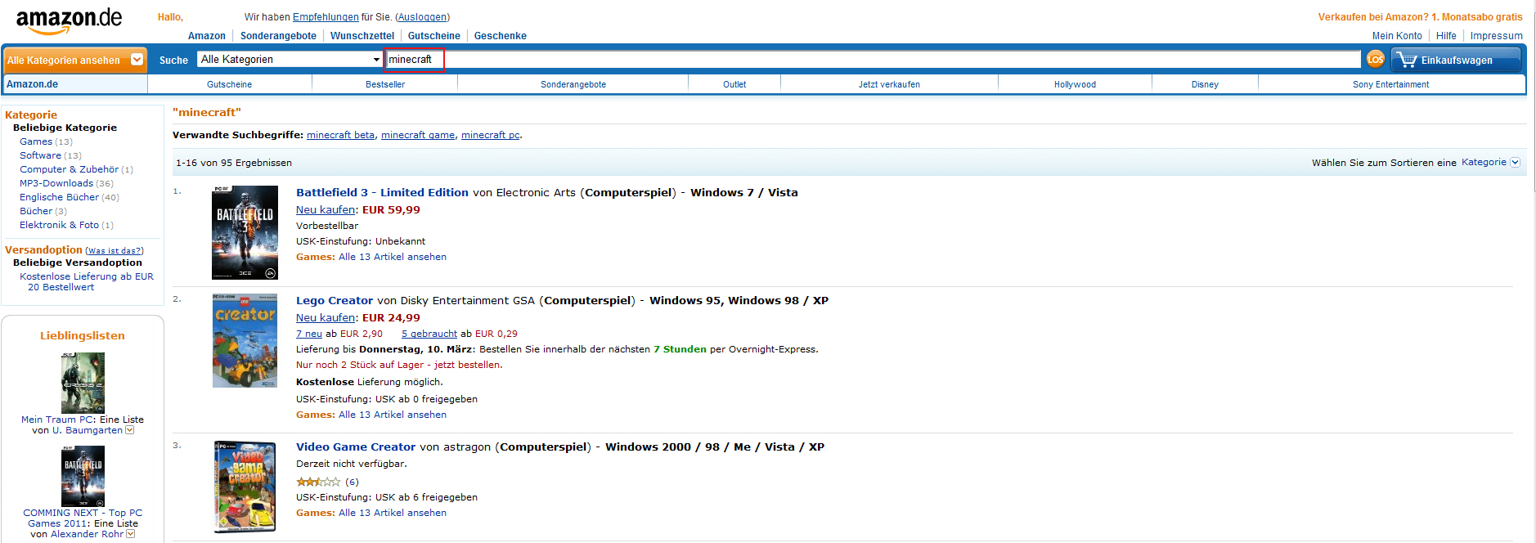This screenshot has height=543, width=1536.
Task: Select the Gutscheine subnav tab
Action: [x=230, y=84]
